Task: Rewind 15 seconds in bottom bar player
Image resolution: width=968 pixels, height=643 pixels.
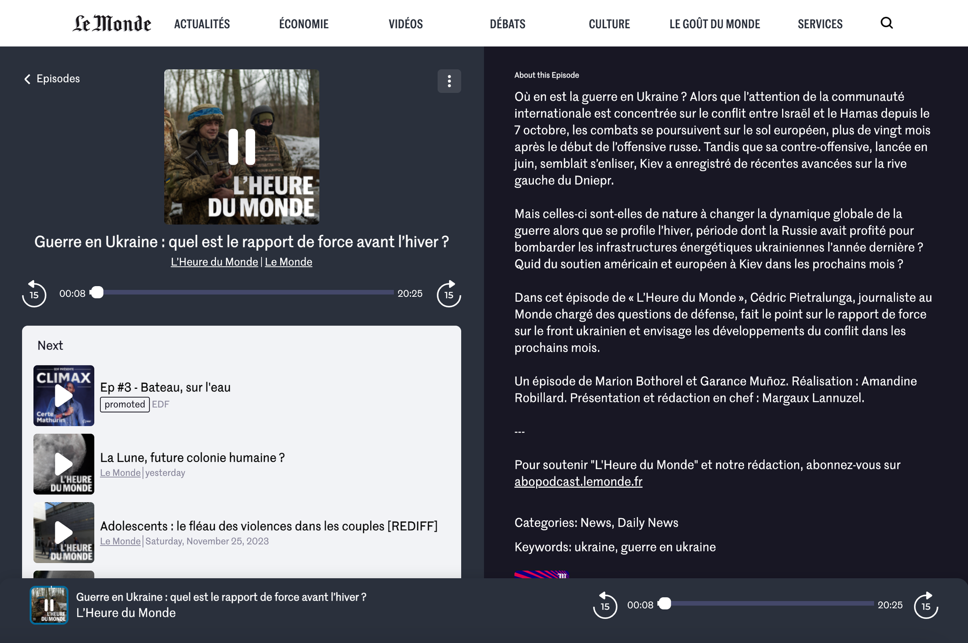Action: pos(605,605)
